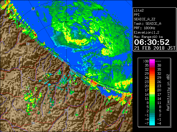Click the 'Reflectivity in dBZ' legend title
Image resolution: width=177 pixels, height=132 pixels.
click(168, 92)
